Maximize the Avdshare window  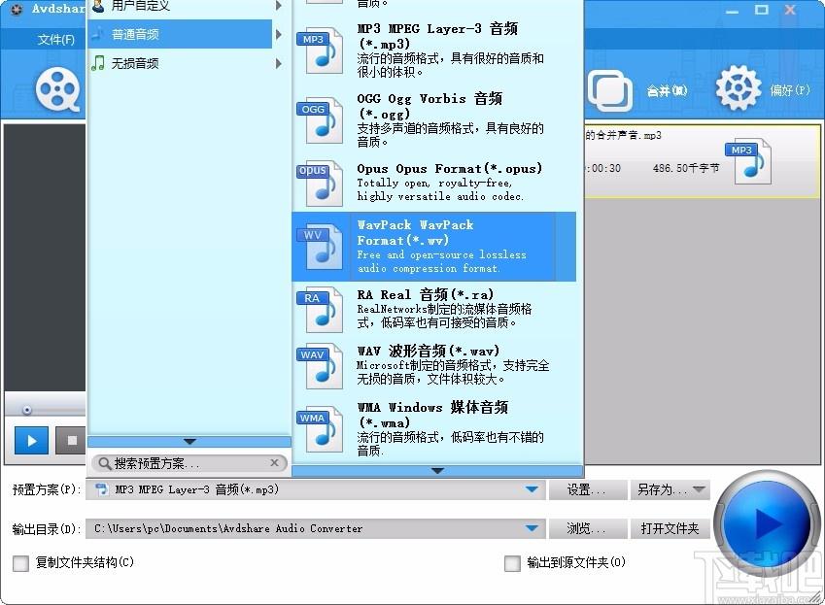pos(761,10)
